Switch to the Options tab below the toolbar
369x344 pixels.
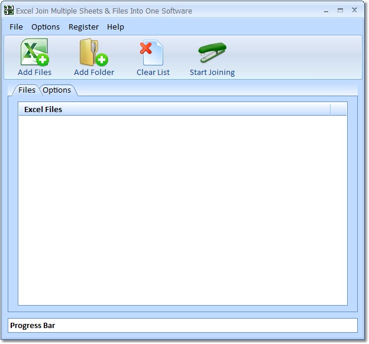tap(57, 90)
